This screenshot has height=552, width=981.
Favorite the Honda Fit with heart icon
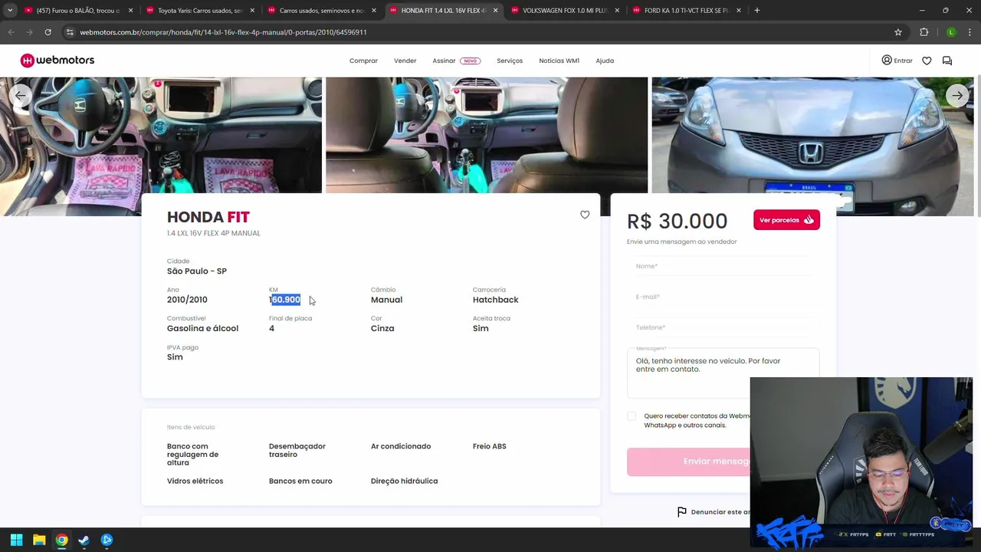pyautogui.click(x=585, y=215)
